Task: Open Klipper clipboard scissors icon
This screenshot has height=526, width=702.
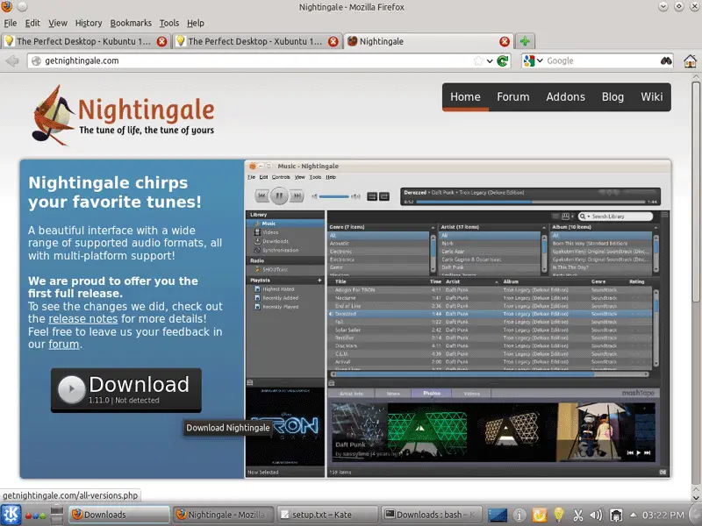Action: pyautogui.click(x=578, y=515)
